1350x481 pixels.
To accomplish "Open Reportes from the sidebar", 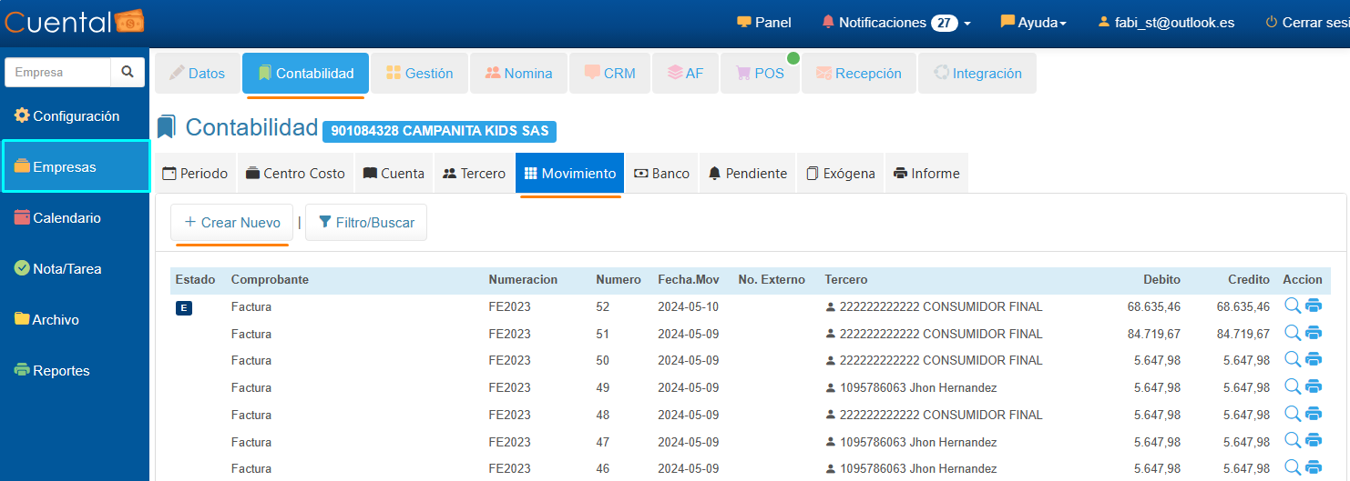I will click(x=60, y=371).
